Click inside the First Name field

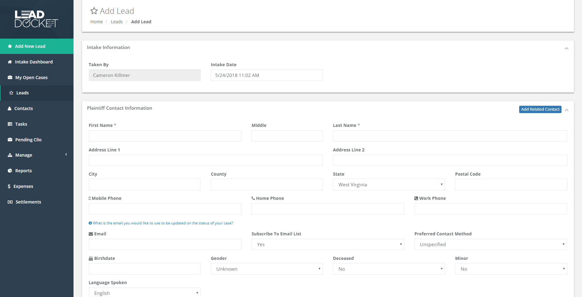click(164, 136)
